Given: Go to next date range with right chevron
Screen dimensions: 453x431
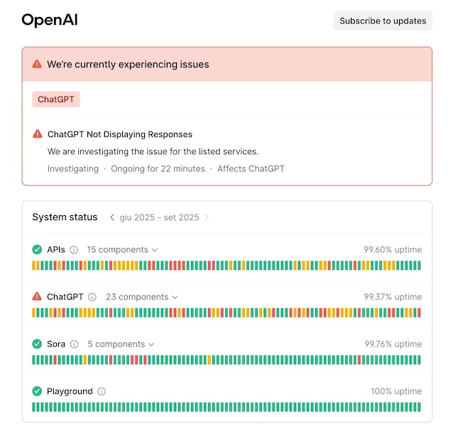Looking at the screenshot, I should [x=207, y=217].
